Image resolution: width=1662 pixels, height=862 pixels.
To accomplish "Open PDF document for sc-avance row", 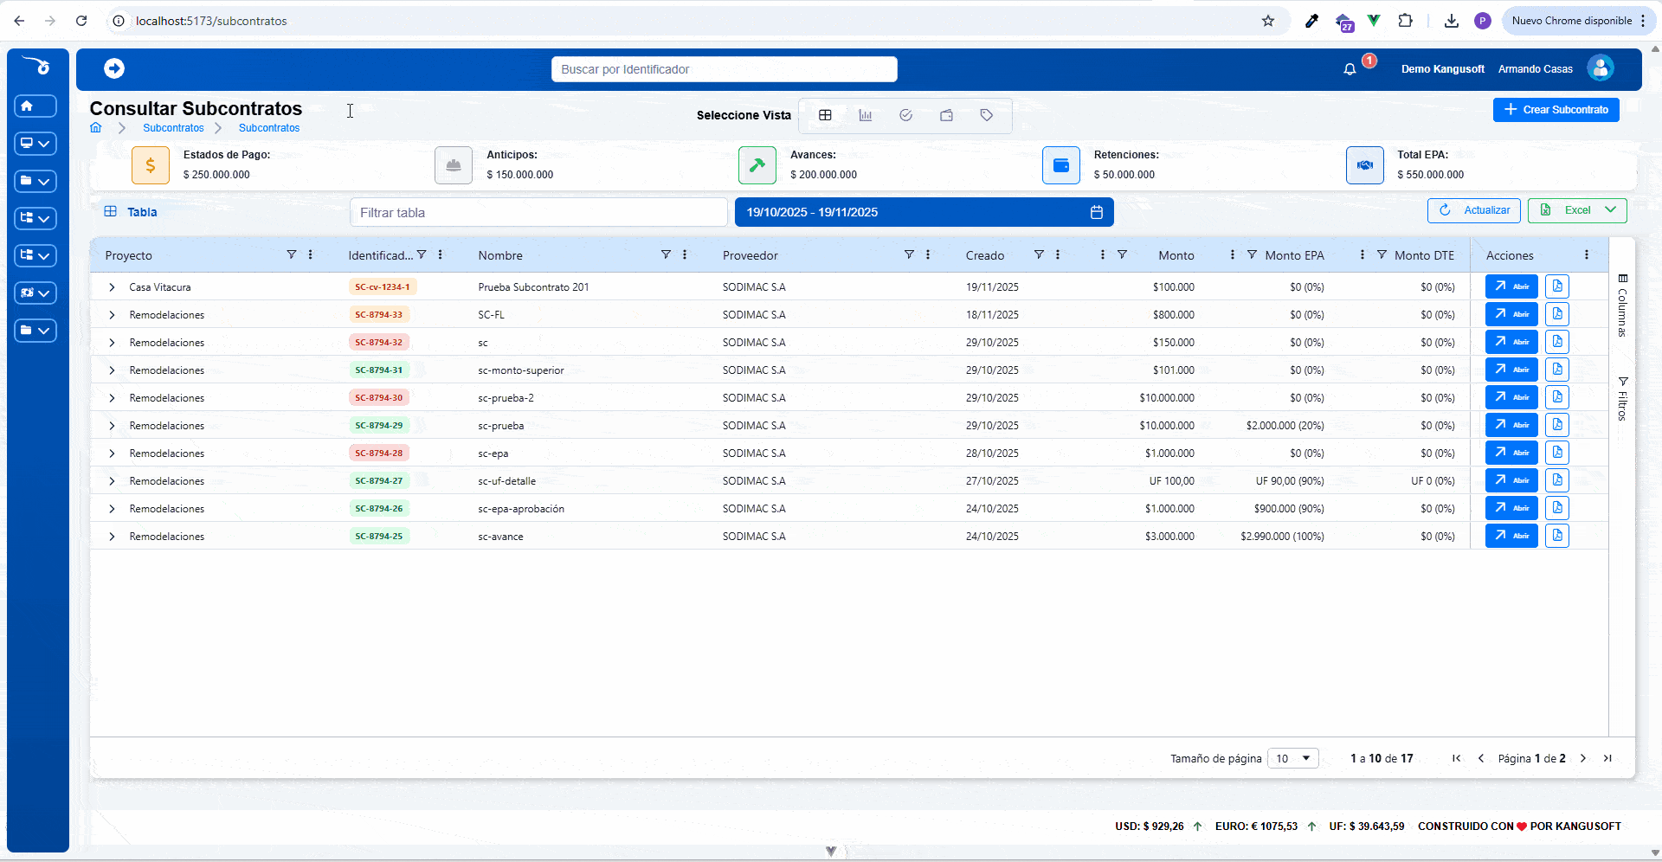I will click(1557, 536).
